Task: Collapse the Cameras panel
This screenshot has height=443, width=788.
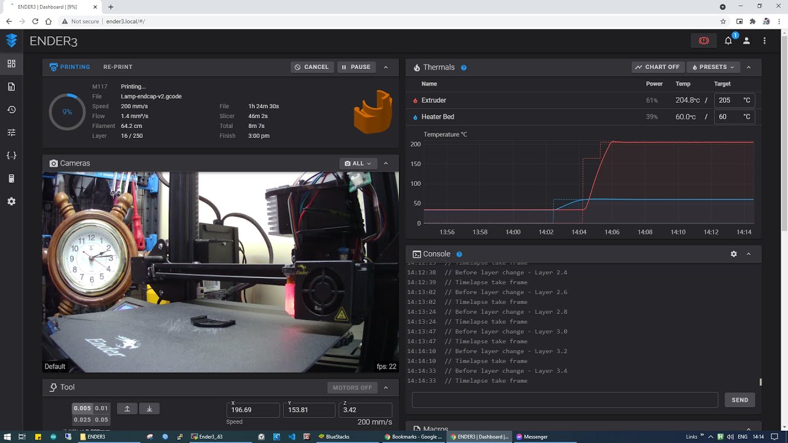Action: 386,164
